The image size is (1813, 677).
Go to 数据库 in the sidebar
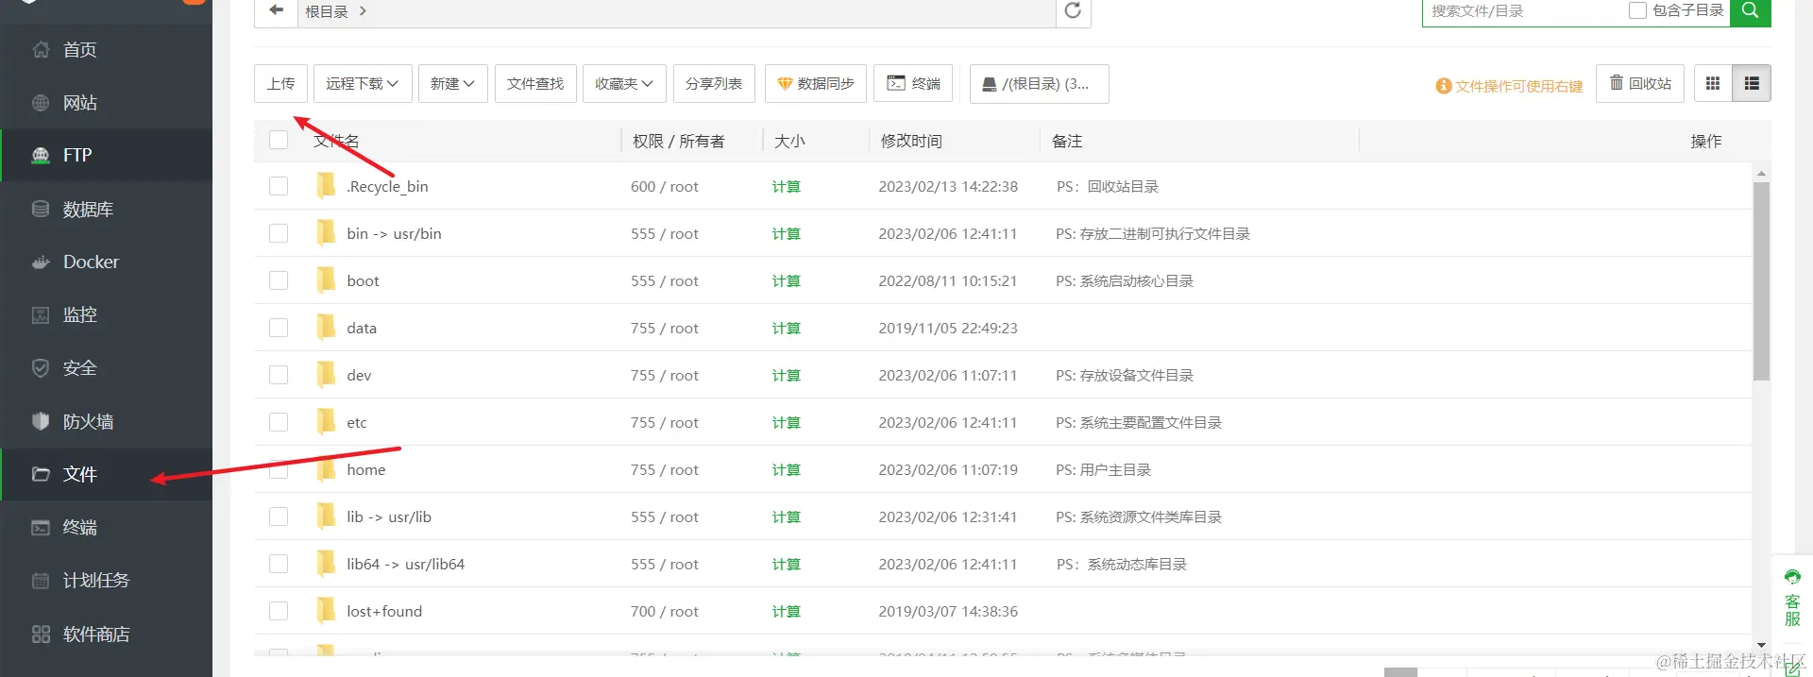click(x=88, y=209)
